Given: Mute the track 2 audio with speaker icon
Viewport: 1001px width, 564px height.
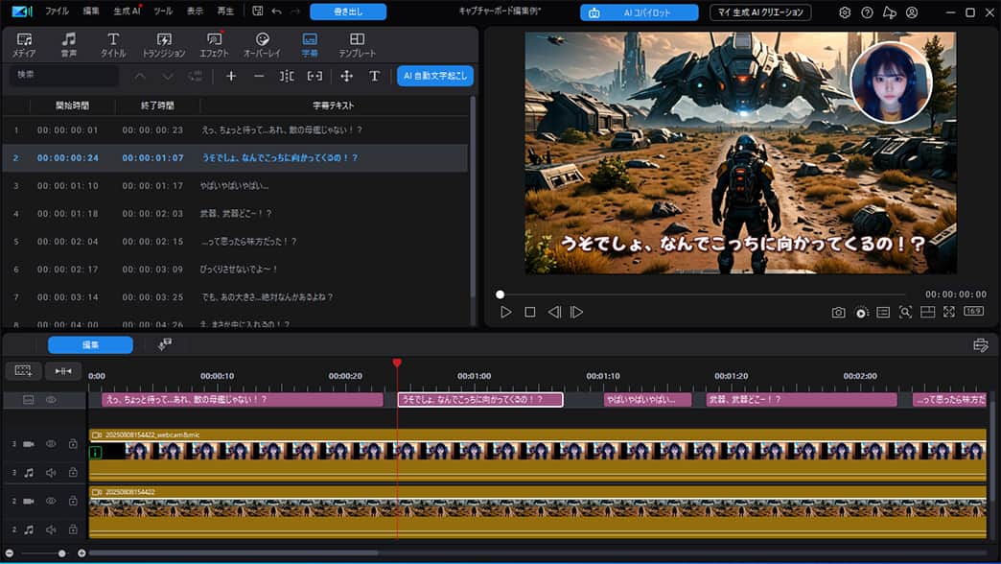Looking at the screenshot, I should tap(51, 529).
